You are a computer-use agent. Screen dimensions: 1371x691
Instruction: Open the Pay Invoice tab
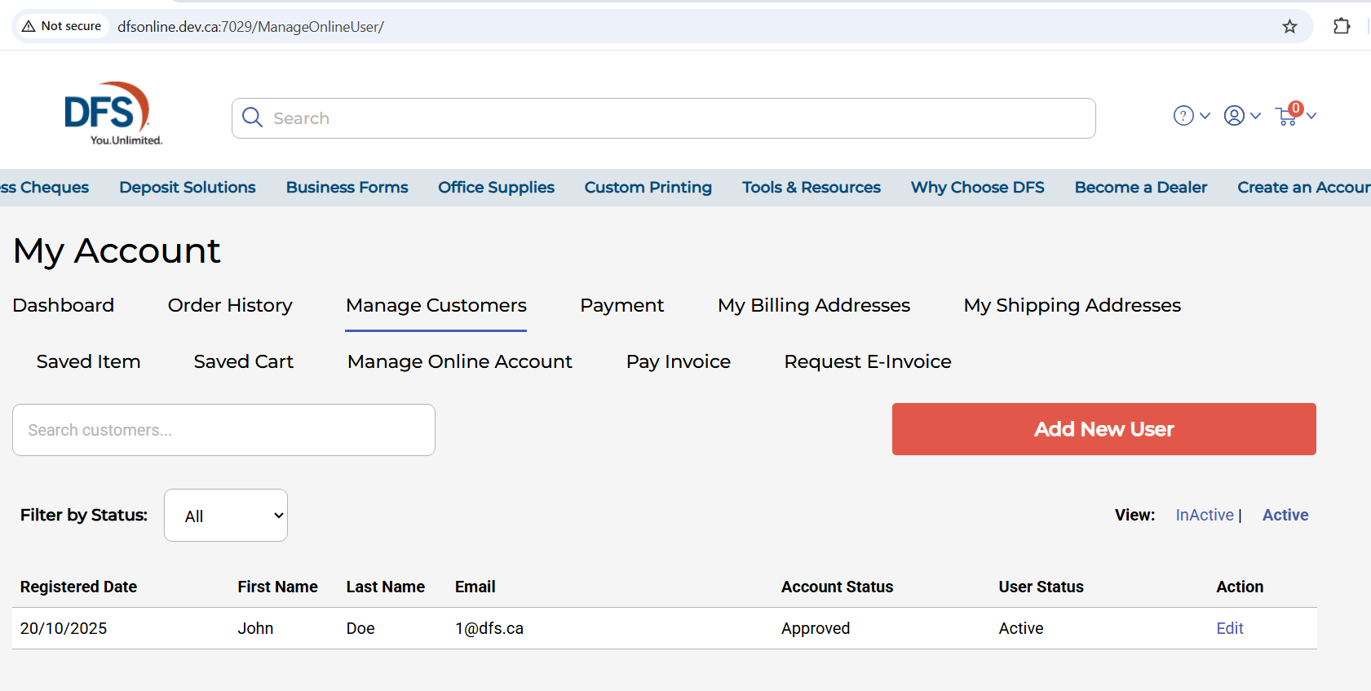[678, 361]
